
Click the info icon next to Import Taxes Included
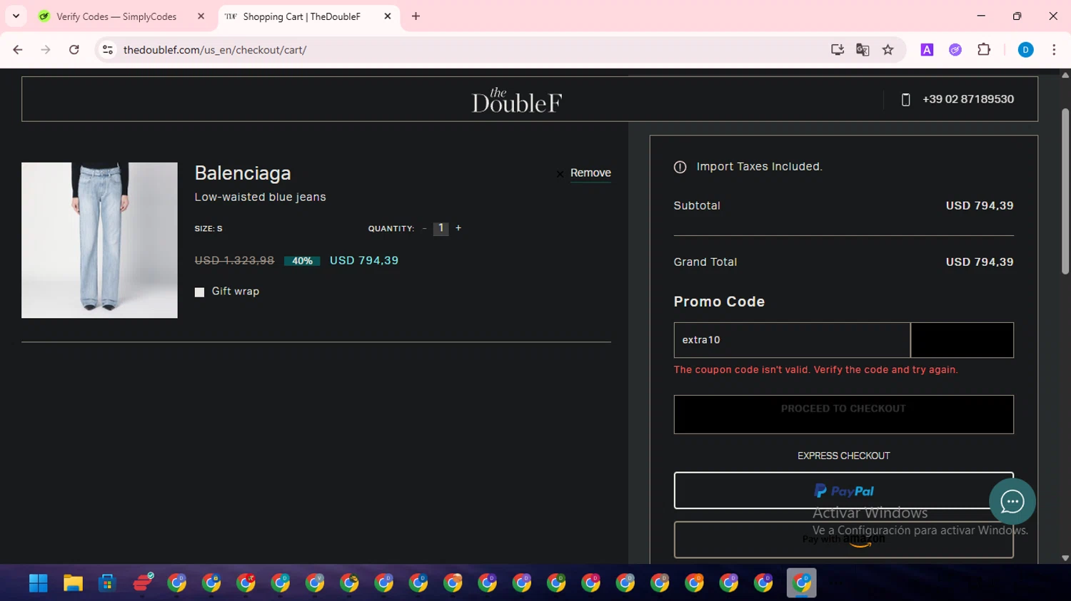(680, 167)
